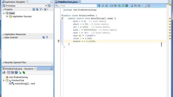Collapse the PrimitiveTest class code fold
Viewport: 173px width, 97px height.
(x=62, y=16)
